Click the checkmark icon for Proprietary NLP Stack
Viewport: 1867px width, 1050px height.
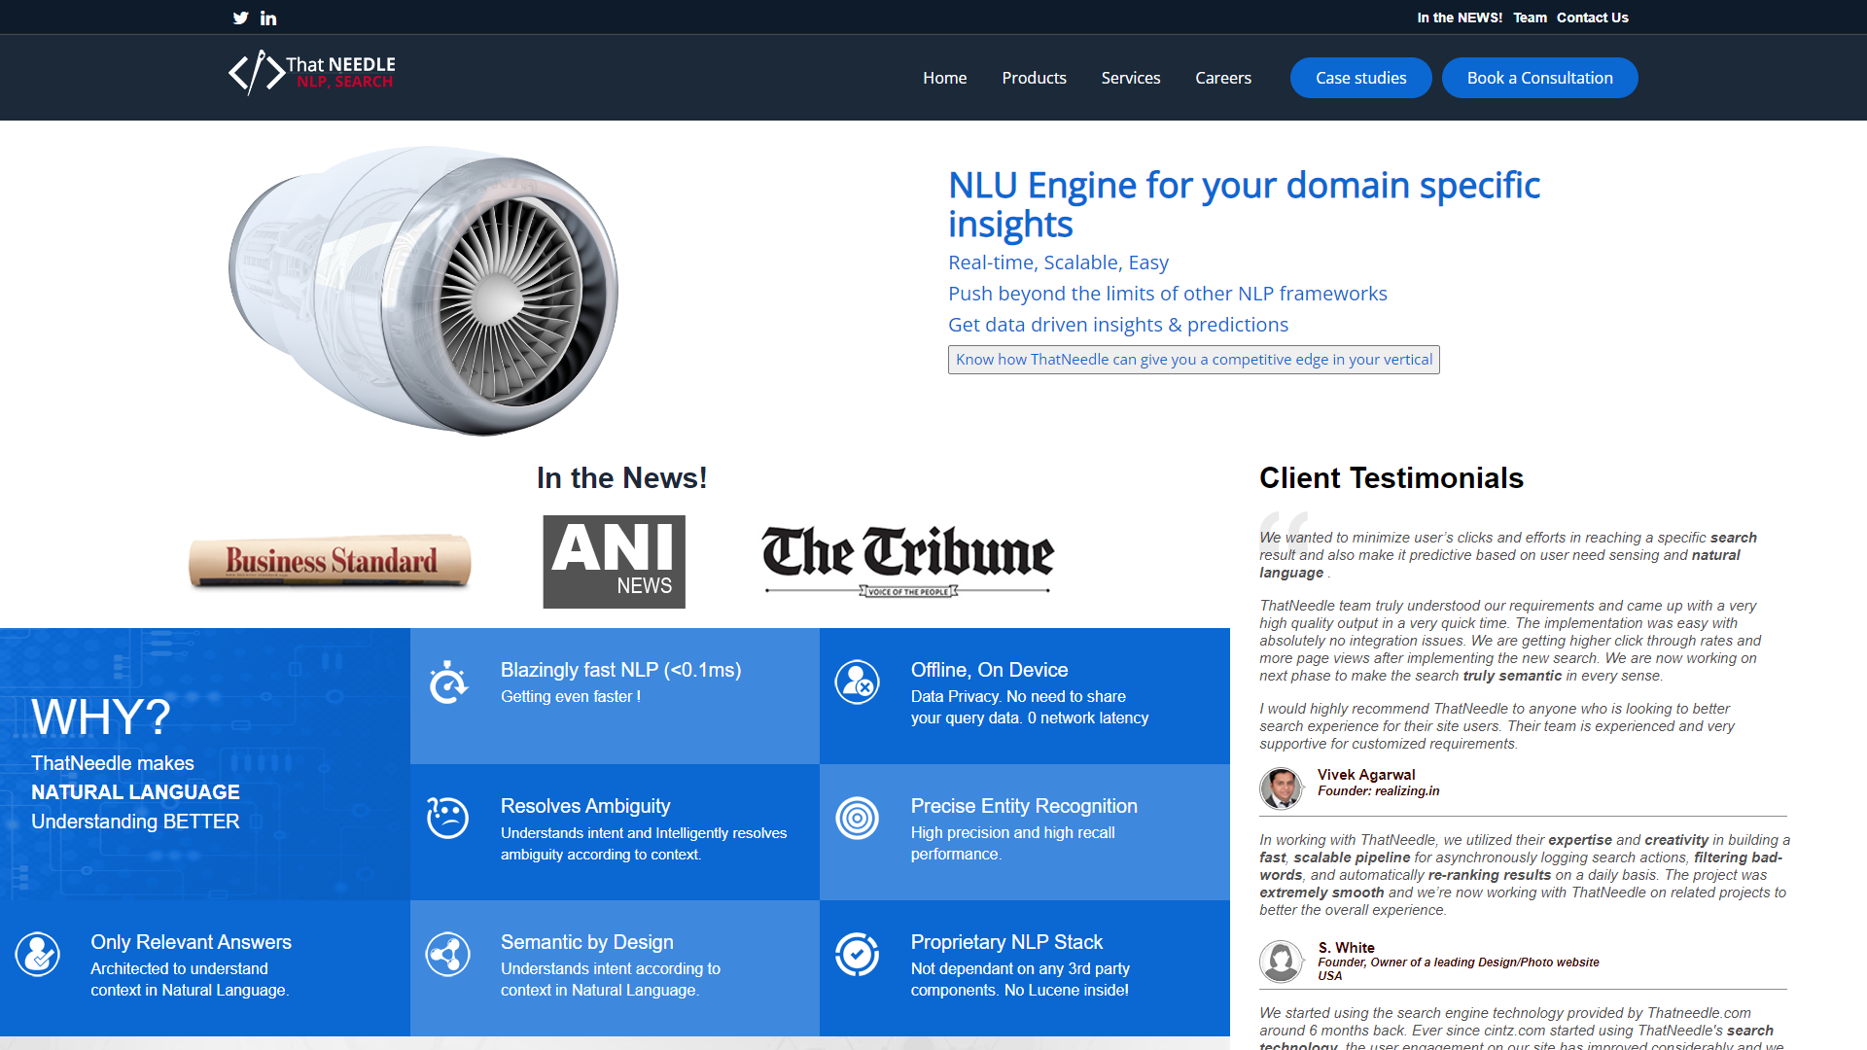point(857,955)
